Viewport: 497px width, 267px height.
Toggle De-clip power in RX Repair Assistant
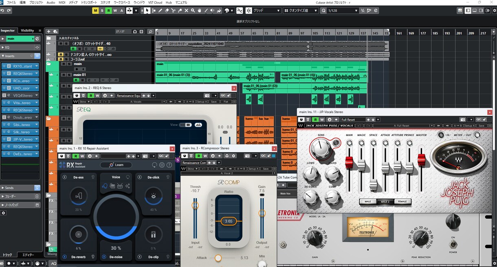pyautogui.click(x=139, y=257)
